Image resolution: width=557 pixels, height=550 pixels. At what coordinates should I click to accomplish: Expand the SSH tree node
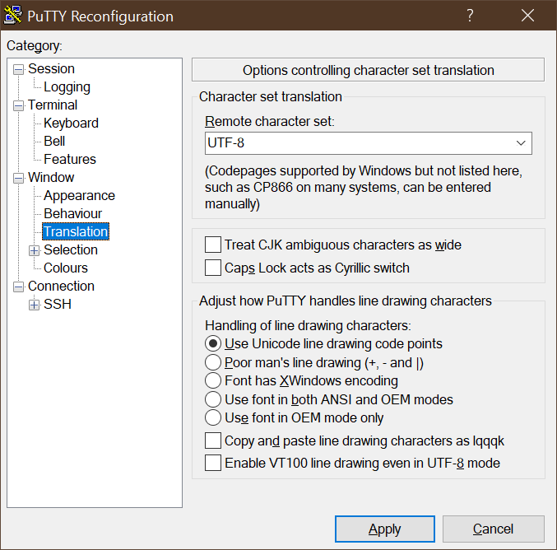(x=34, y=305)
